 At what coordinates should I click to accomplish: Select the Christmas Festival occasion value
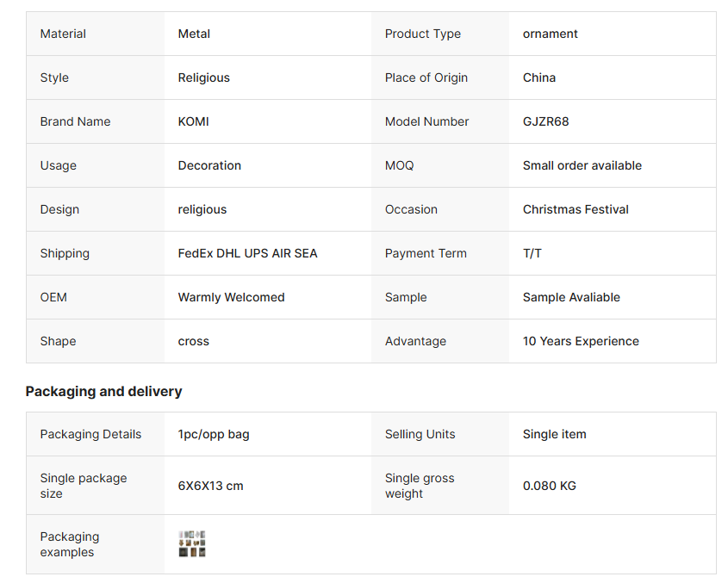point(576,209)
